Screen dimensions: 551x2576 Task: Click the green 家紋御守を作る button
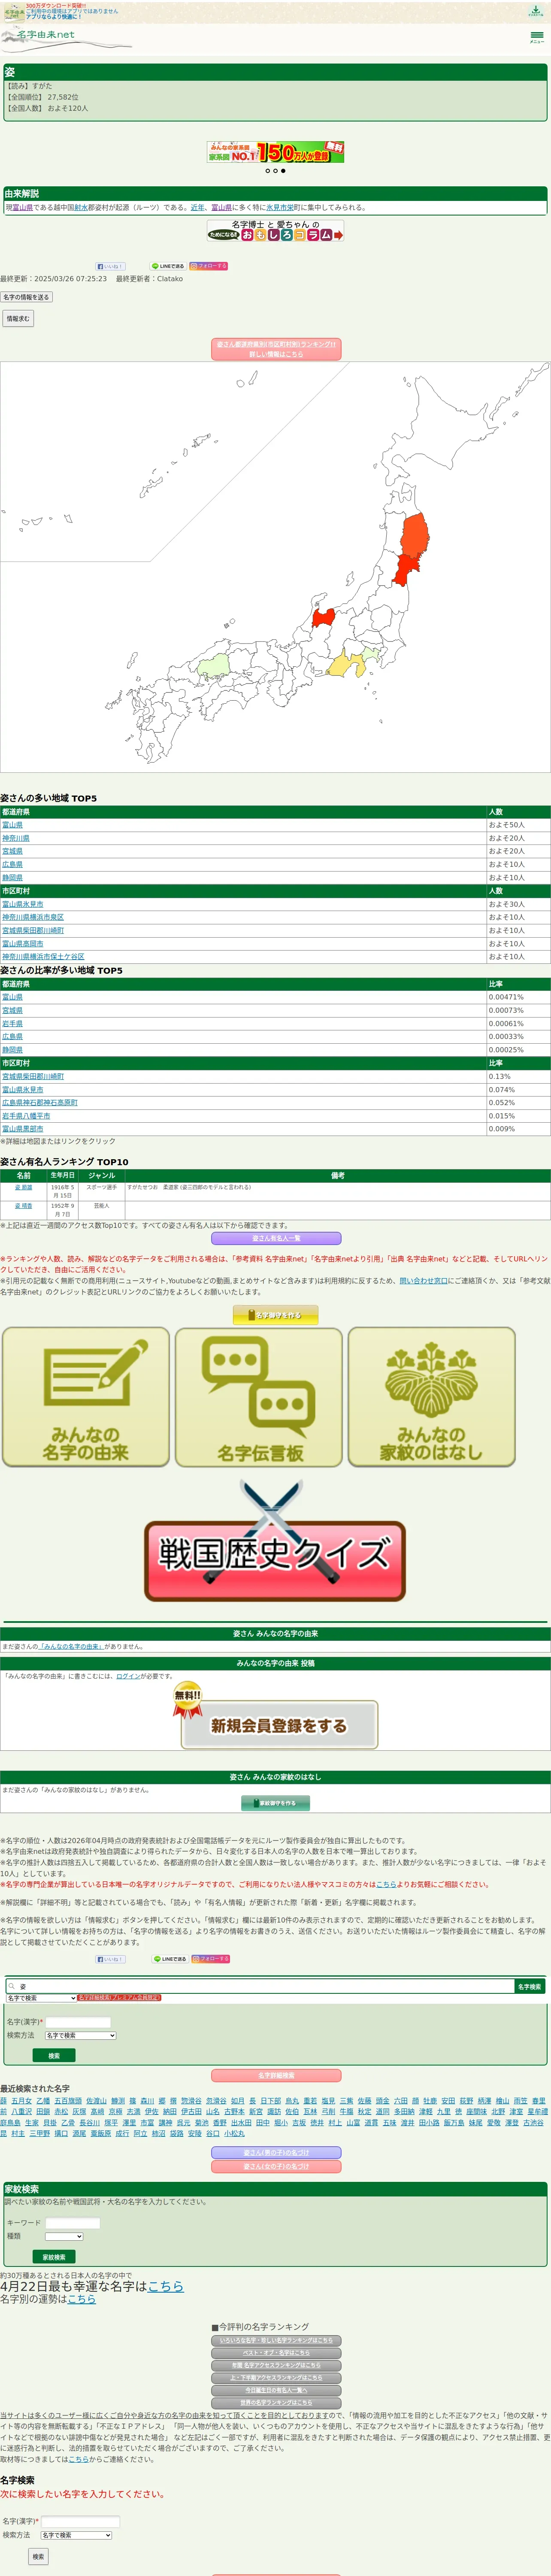click(x=275, y=1803)
